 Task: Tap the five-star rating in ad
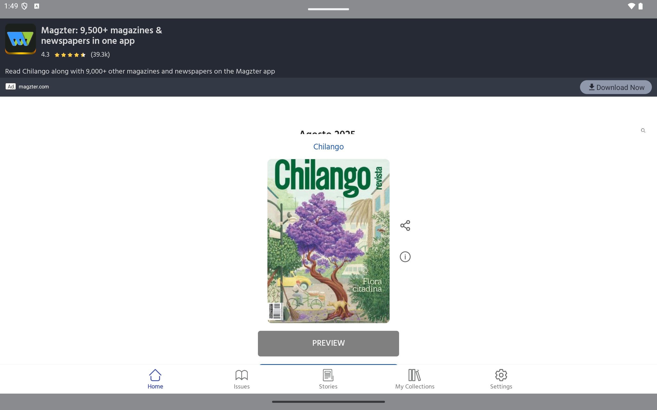pos(70,55)
